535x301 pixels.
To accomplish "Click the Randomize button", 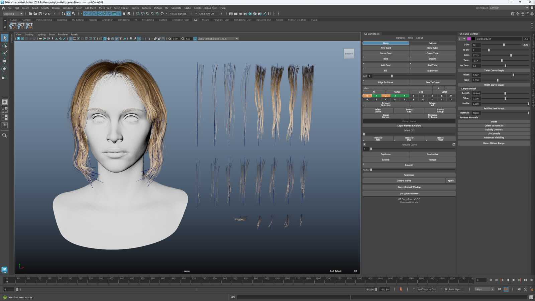I will 432,154.
